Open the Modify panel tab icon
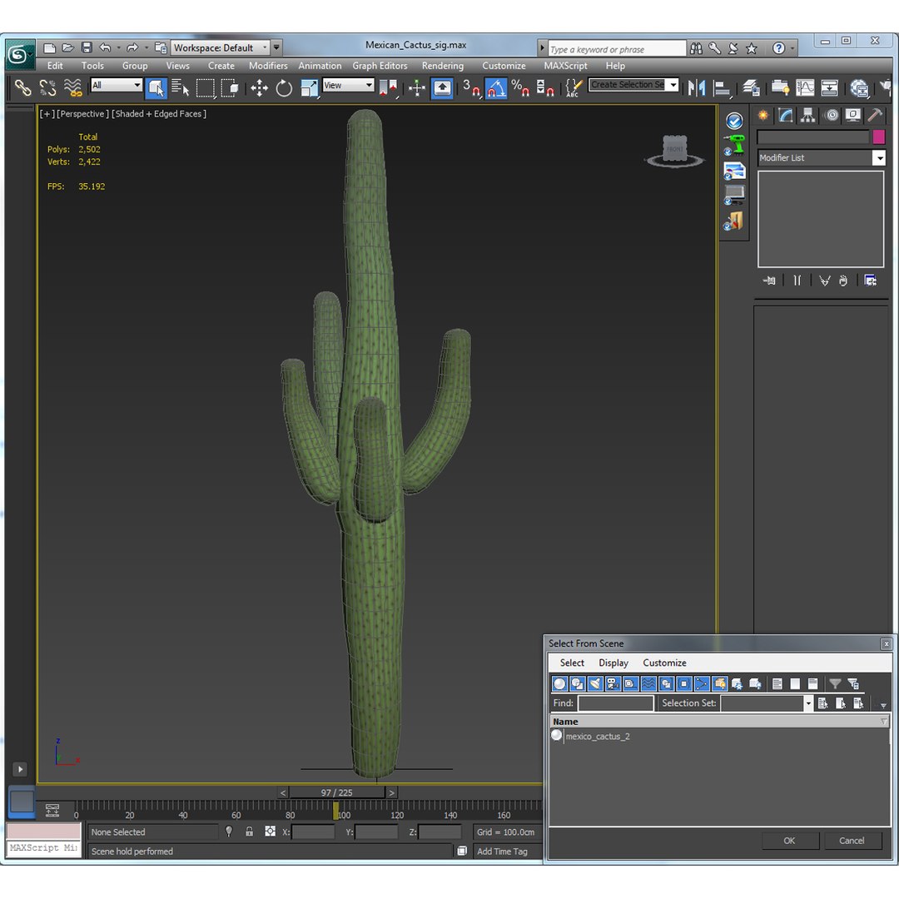 tap(786, 115)
